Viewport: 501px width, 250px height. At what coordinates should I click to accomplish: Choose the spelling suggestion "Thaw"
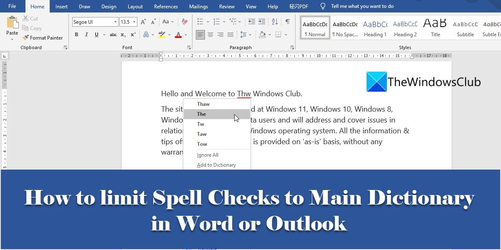(217, 104)
